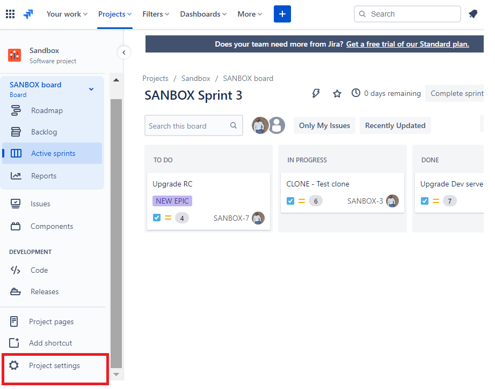Click the Components icon in sidebar
This screenshot has height=389, width=495.
coord(16,226)
